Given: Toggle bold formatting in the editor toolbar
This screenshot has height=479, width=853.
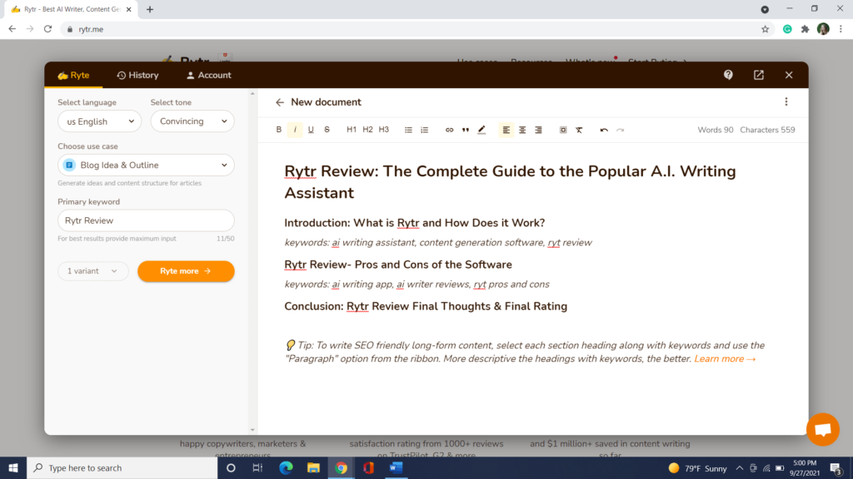Looking at the screenshot, I should coord(279,130).
